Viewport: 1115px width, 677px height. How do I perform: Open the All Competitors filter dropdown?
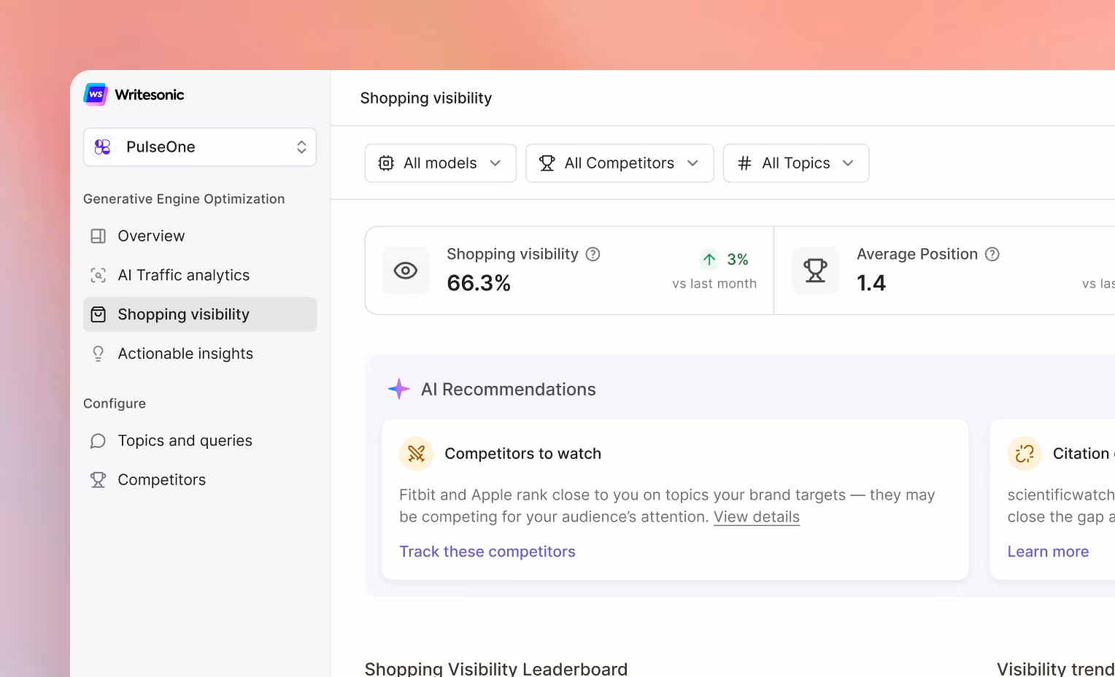coord(620,163)
